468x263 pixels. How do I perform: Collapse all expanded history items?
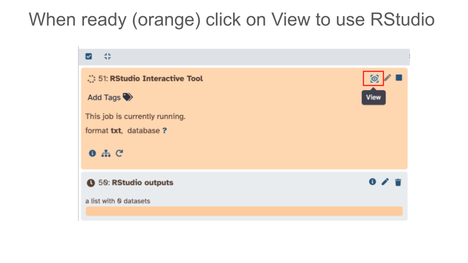point(107,56)
